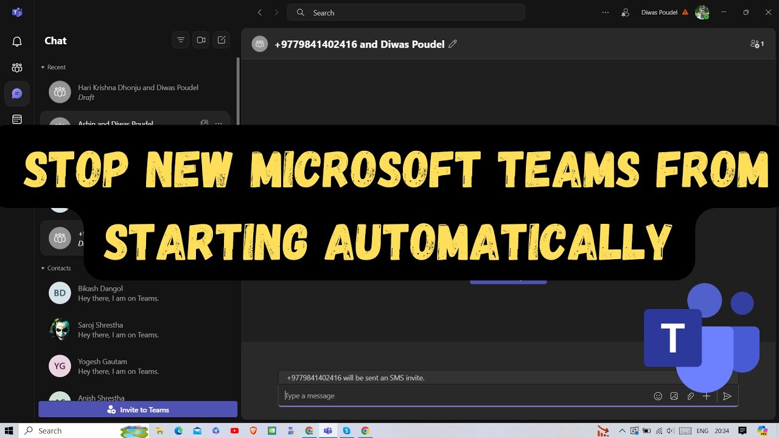The image size is (779, 438).
Task: Open the Windows Start menu
Action: [x=9, y=431]
